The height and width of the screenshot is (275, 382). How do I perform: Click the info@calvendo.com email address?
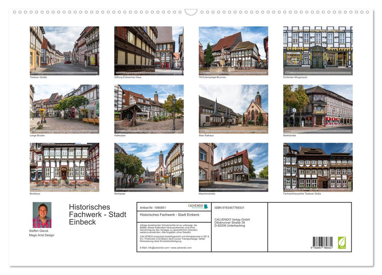pos(159,247)
